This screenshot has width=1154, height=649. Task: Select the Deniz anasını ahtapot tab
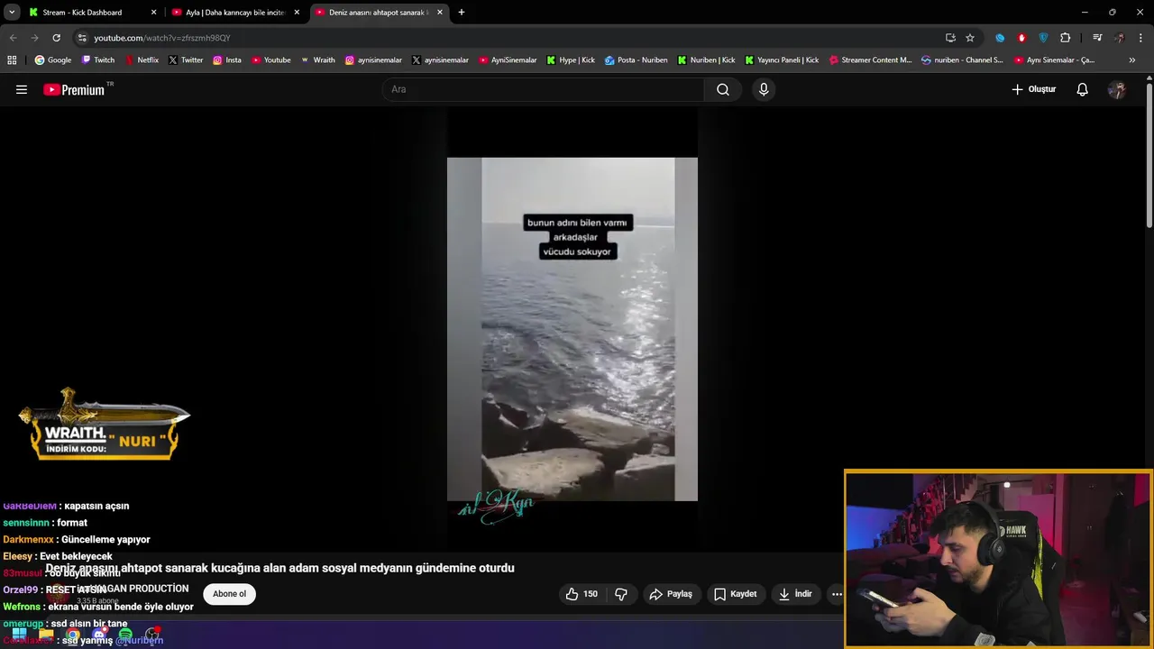pos(378,13)
